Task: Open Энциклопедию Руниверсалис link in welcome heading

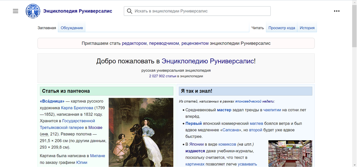Action: pyautogui.click(x=208, y=62)
